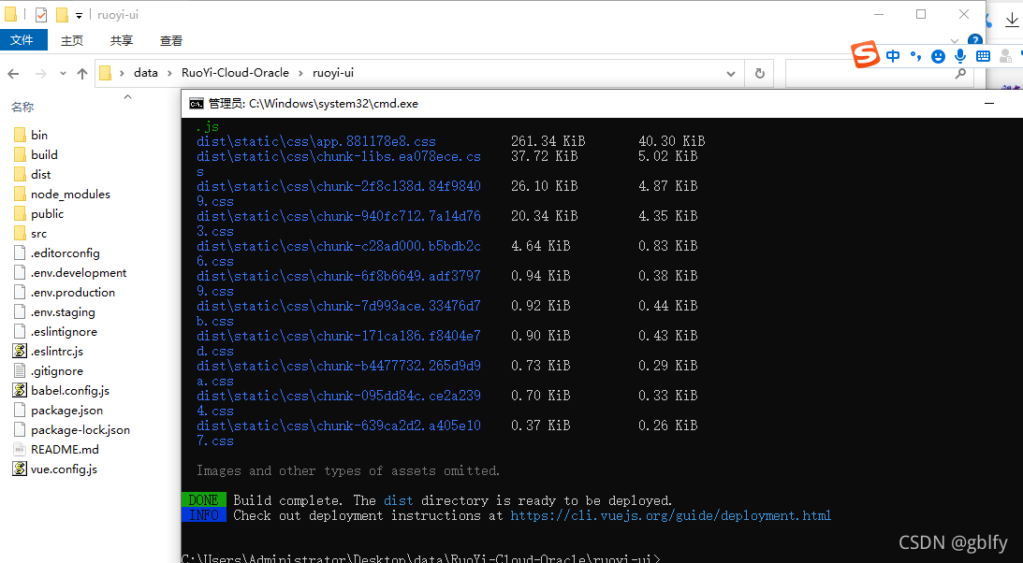Click the 261.34 KiB size value
The height and width of the screenshot is (563, 1023).
548,140
